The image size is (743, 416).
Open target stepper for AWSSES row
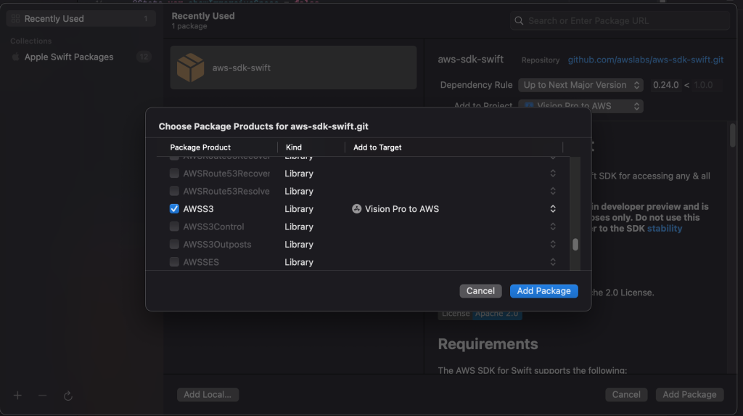[552, 262]
